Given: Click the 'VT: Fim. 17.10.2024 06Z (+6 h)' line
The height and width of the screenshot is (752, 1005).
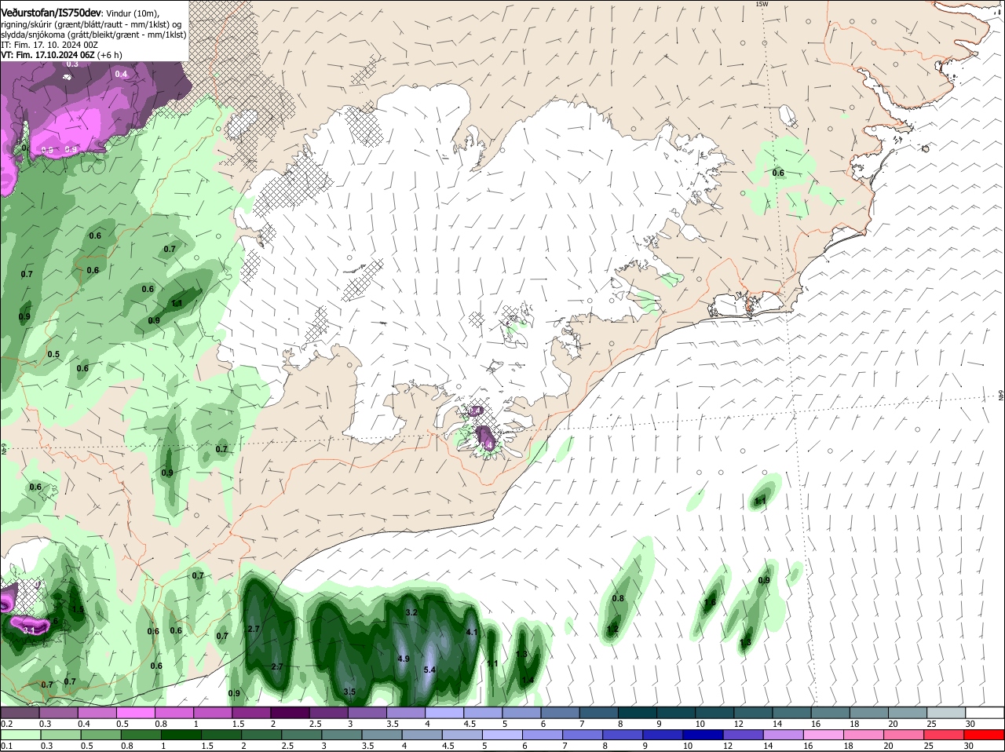Looking at the screenshot, I should 61,56.
